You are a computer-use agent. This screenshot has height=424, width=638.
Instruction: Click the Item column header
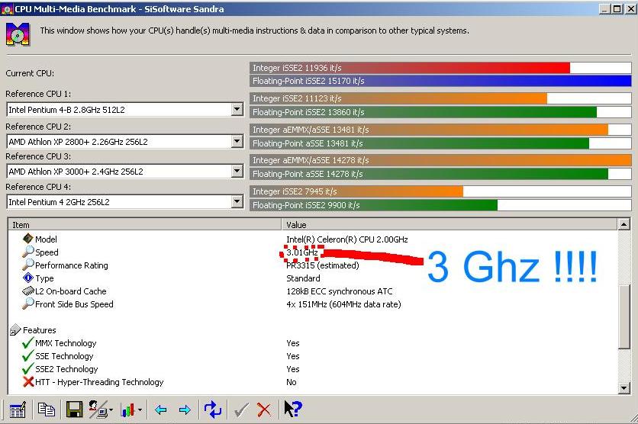(144, 224)
